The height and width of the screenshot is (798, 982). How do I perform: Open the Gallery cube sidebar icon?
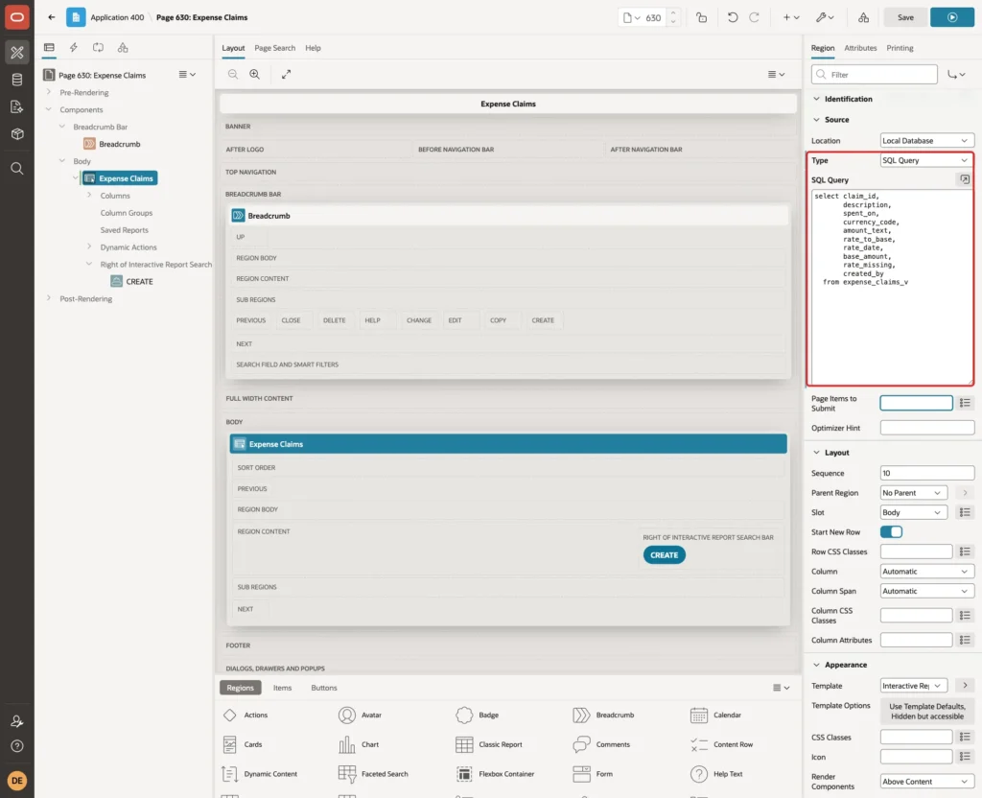[17, 133]
